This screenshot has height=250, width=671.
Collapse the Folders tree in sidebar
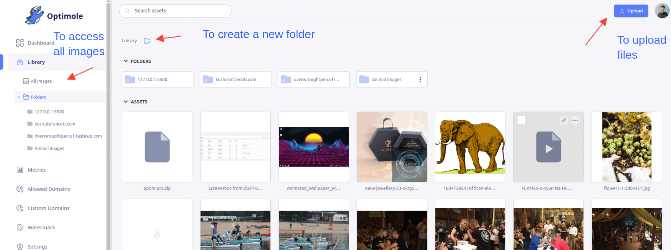[19, 97]
